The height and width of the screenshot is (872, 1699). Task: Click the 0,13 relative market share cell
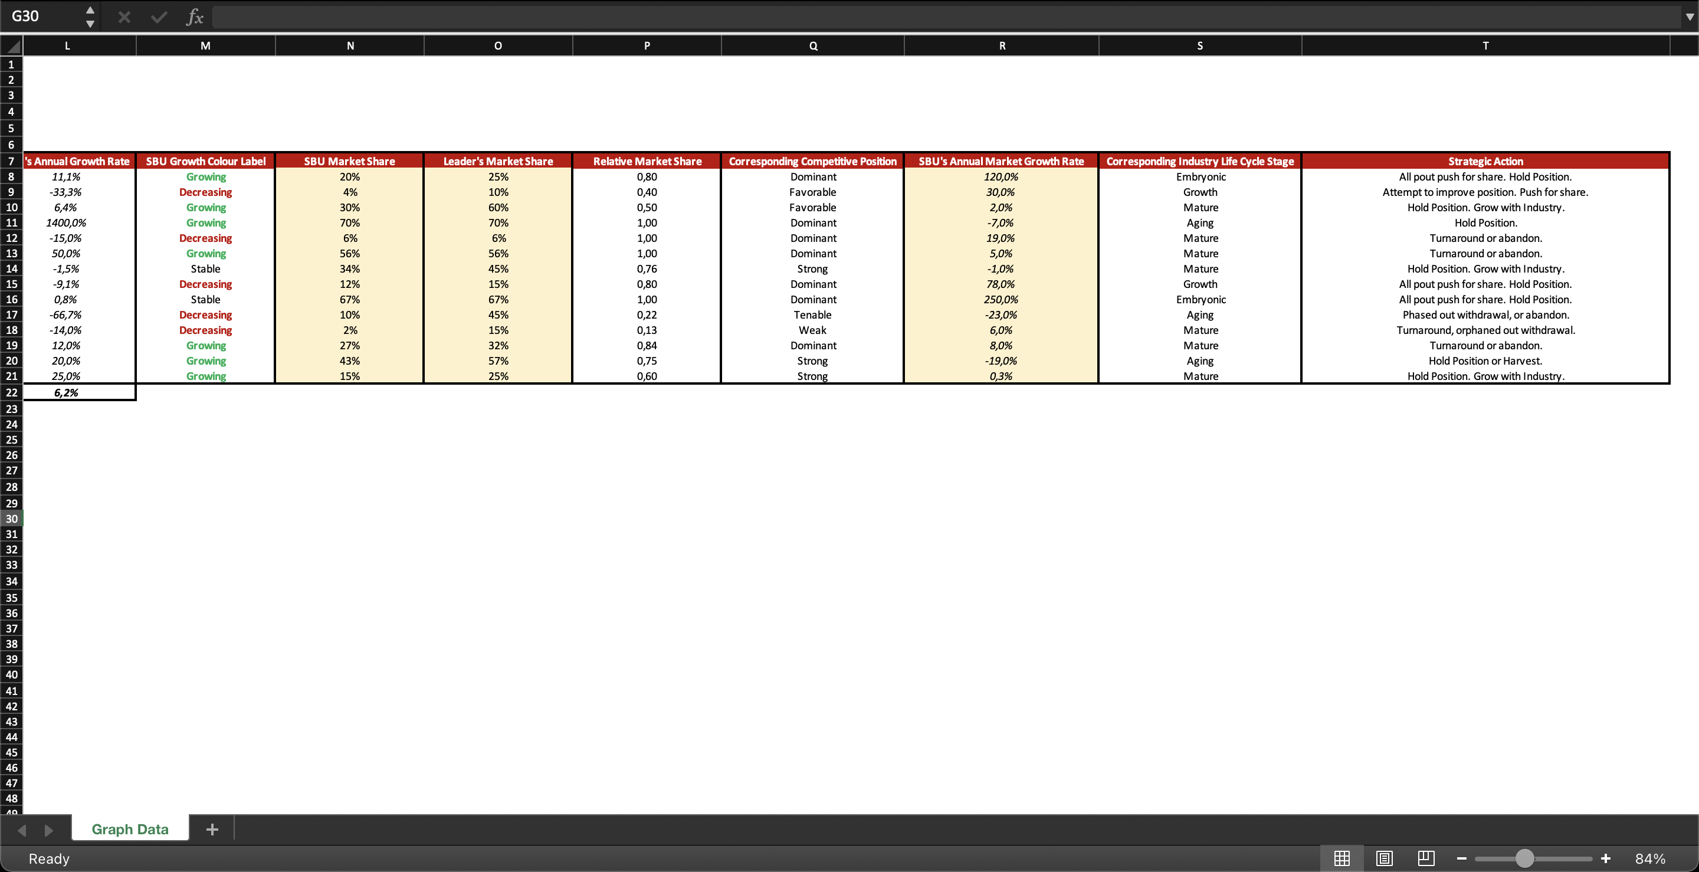[647, 330]
